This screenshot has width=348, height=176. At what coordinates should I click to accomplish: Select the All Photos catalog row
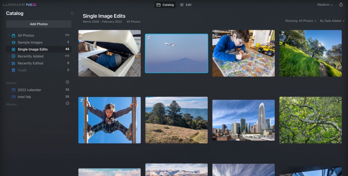pyautogui.click(x=39, y=35)
